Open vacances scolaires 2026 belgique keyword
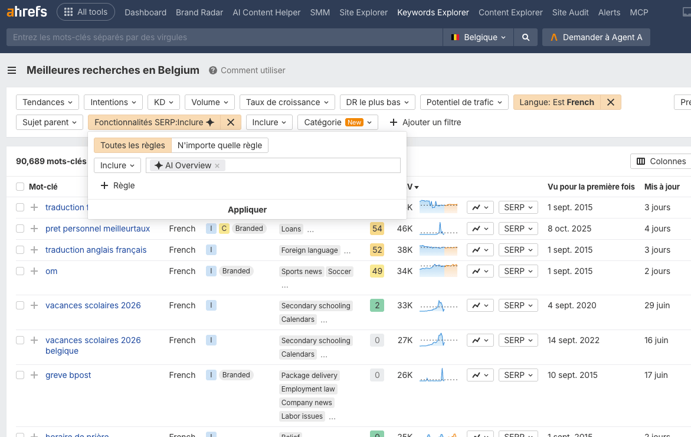 click(93, 345)
